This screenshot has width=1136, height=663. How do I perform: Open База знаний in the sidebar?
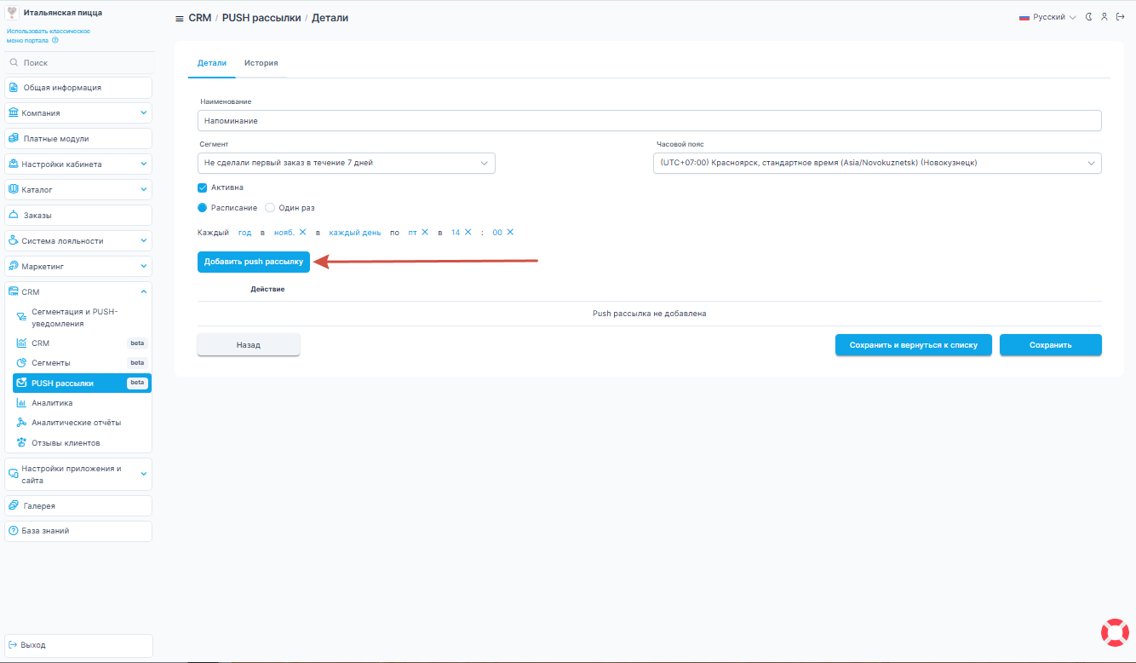coord(78,531)
